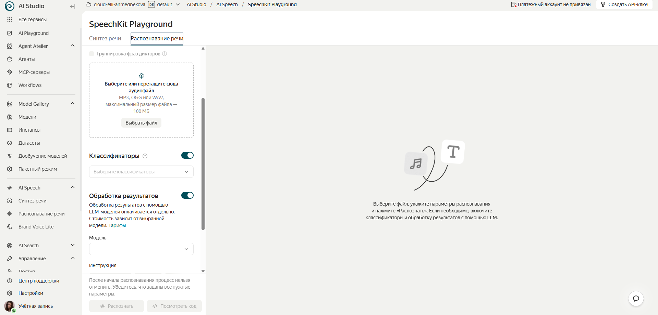Click the Выбрать файл button
The height and width of the screenshot is (315, 658).
141,123
